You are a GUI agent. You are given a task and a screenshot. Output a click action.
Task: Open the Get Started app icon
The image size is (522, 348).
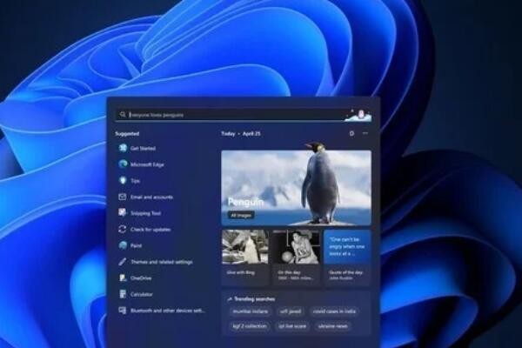123,148
